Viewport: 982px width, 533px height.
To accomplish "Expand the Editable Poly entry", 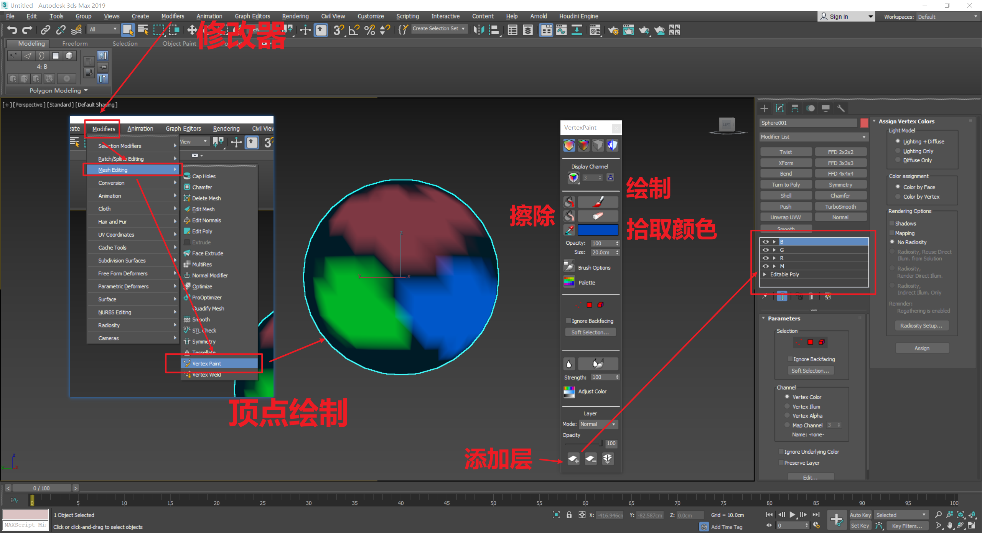I will (x=765, y=274).
